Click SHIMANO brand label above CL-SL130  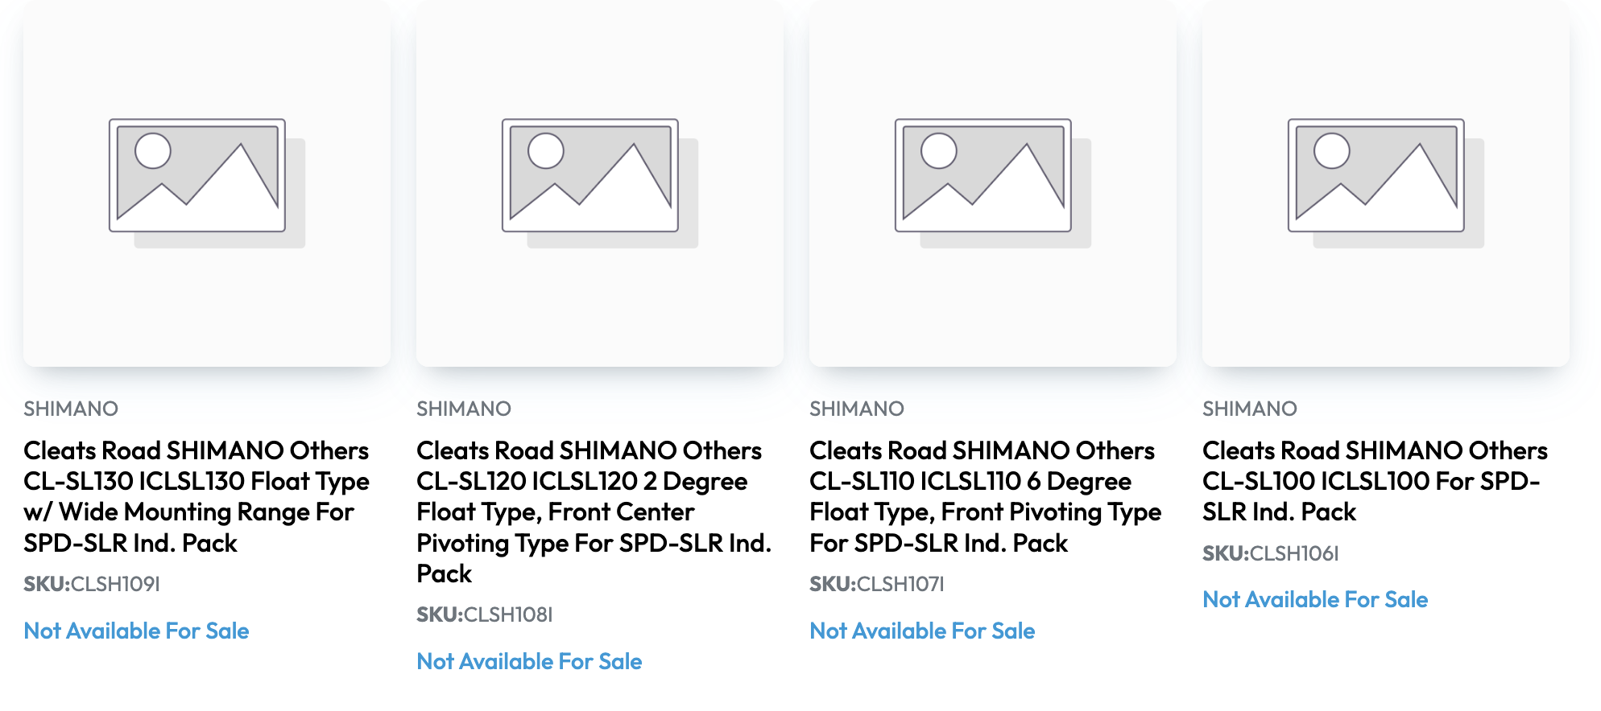tap(71, 409)
